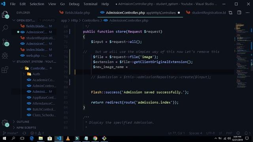
Task: Open the Debug view bug icon
Action: [x=5, y=56]
